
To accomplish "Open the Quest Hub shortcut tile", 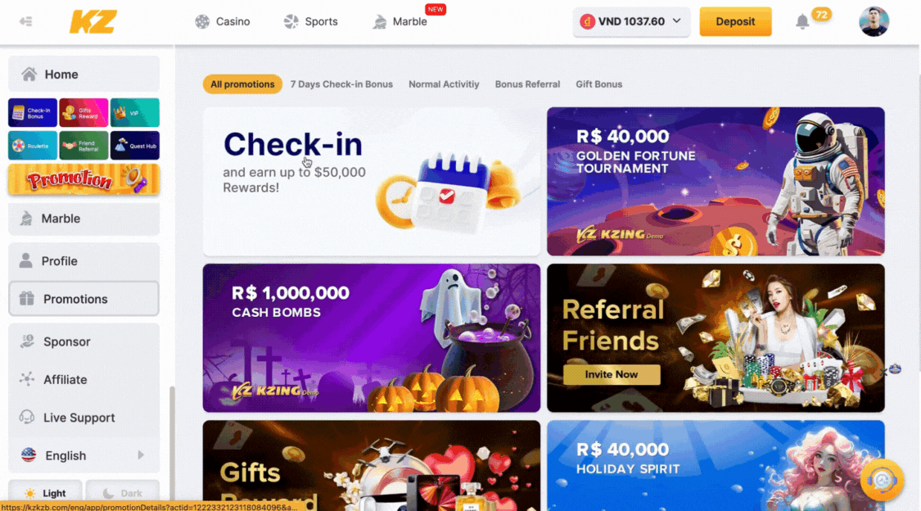I will tap(135, 145).
